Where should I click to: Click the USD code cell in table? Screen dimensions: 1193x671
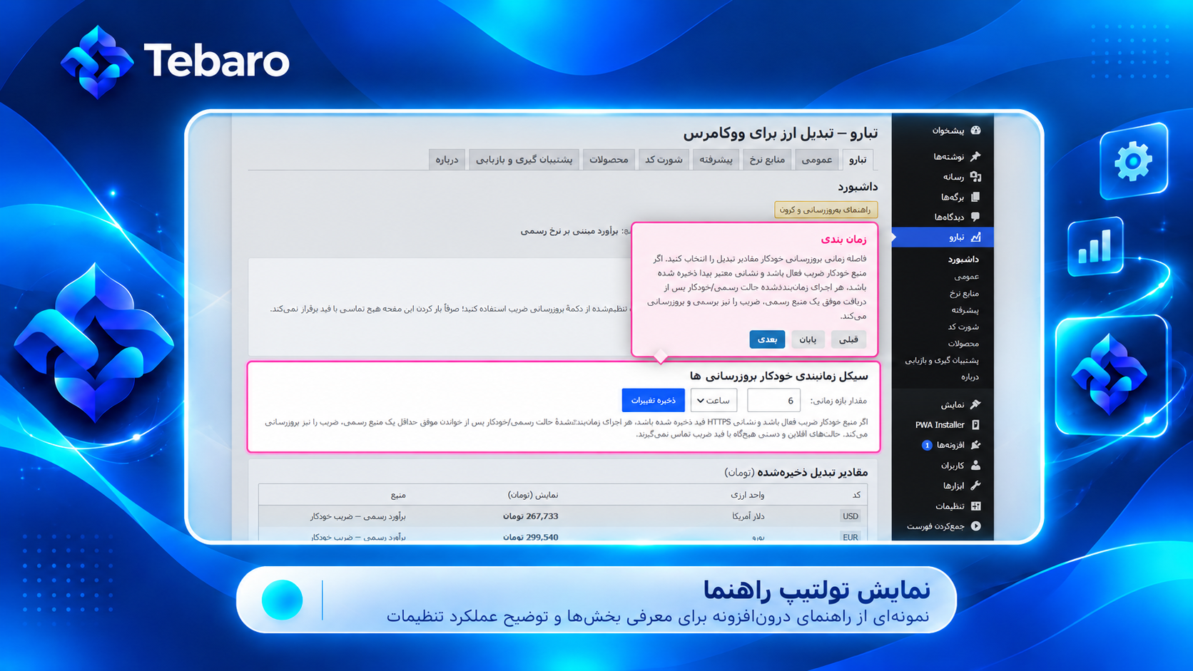[851, 516]
